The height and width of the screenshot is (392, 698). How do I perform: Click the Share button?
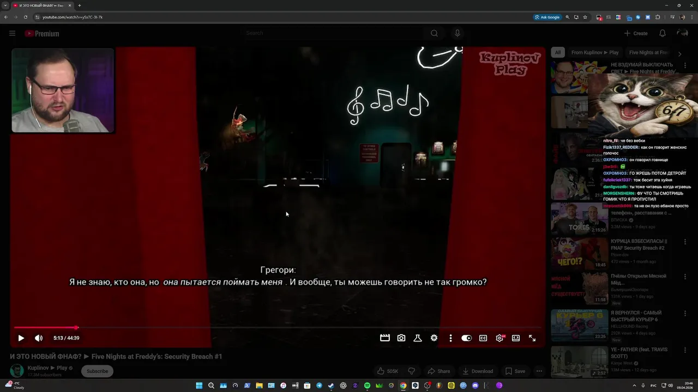[439, 371]
